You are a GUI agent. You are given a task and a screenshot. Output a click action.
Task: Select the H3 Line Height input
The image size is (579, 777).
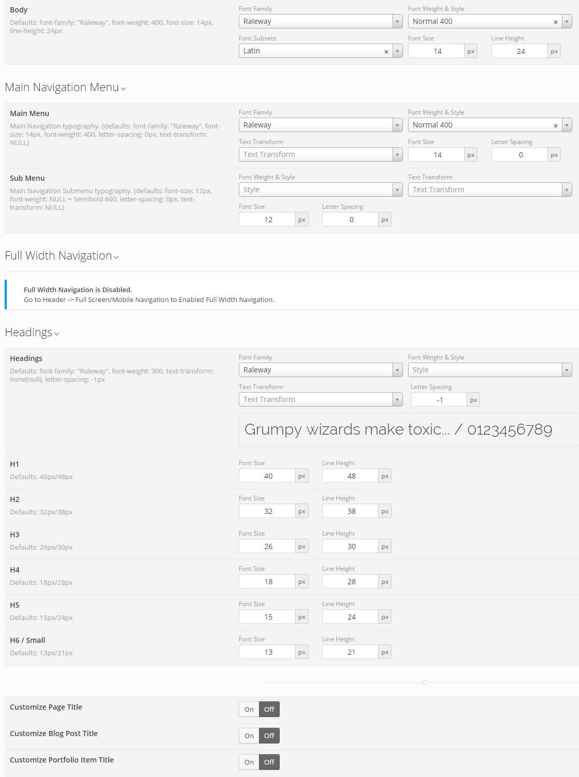pyautogui.click(x=351, y=546)
